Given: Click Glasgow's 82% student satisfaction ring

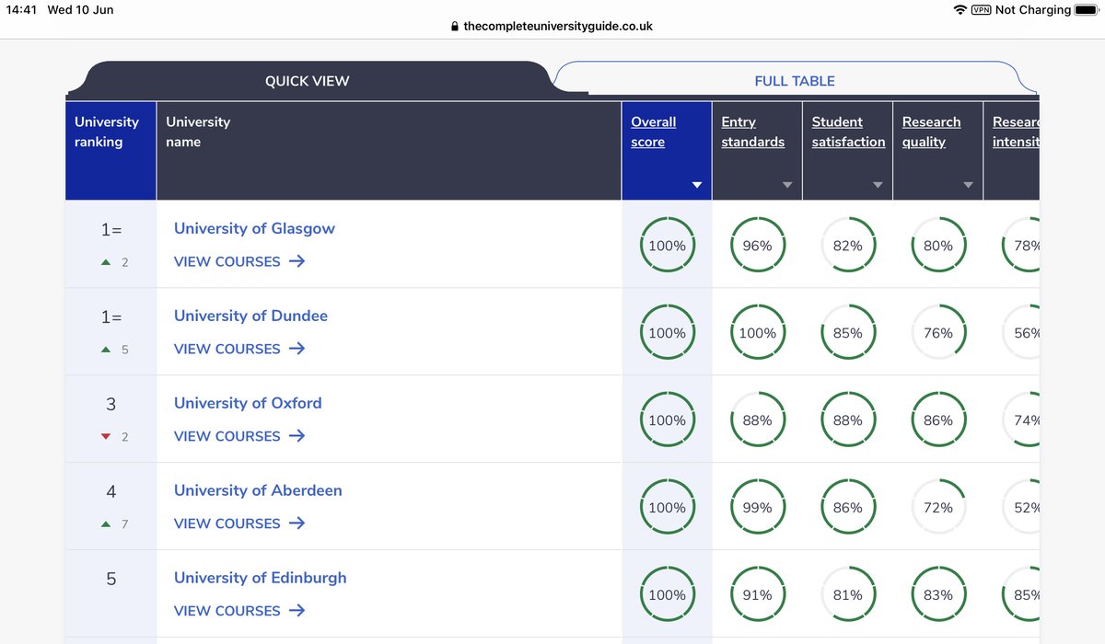Looking at the screenshot, I should pyautogui.click(x=847, y=246).
